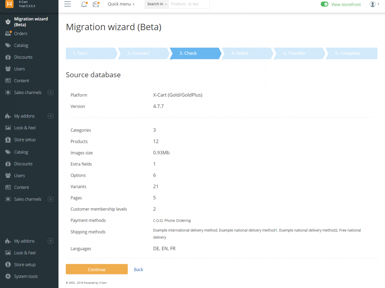Screen dimensions: 385x288
Task: Expand the Quick menu
Action: [121, 4]
